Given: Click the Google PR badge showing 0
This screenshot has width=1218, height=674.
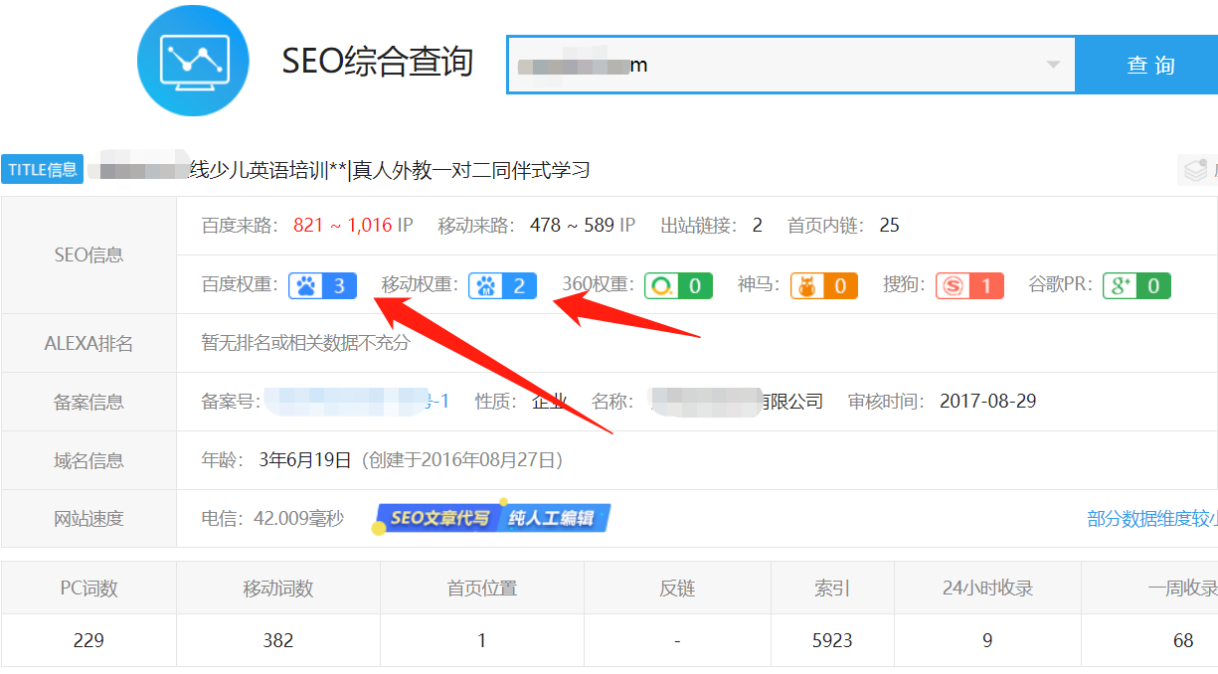Looking at the screenshot, I should click(1135, 285).
